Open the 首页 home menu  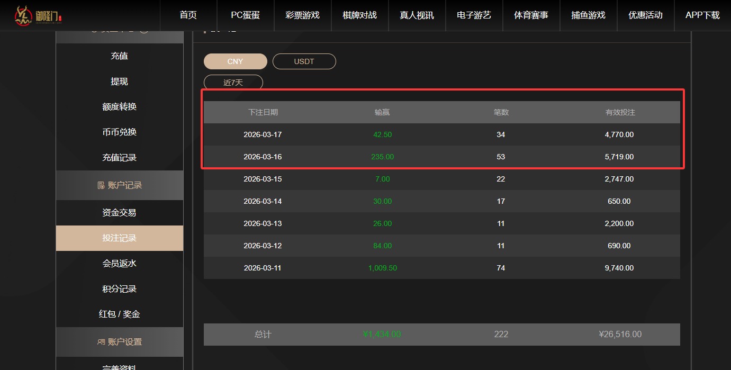click(x=188, y=15)
